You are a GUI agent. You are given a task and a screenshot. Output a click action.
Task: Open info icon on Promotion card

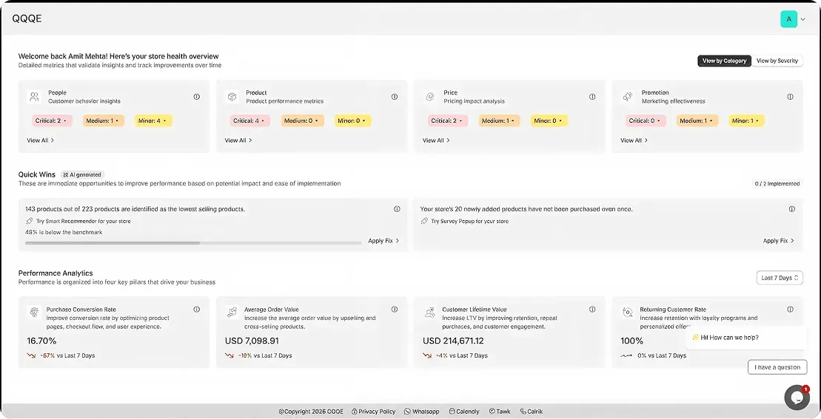(790, 97)
